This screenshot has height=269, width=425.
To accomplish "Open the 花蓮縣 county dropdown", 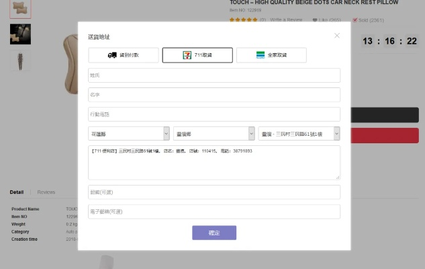I will coord(129,134).
